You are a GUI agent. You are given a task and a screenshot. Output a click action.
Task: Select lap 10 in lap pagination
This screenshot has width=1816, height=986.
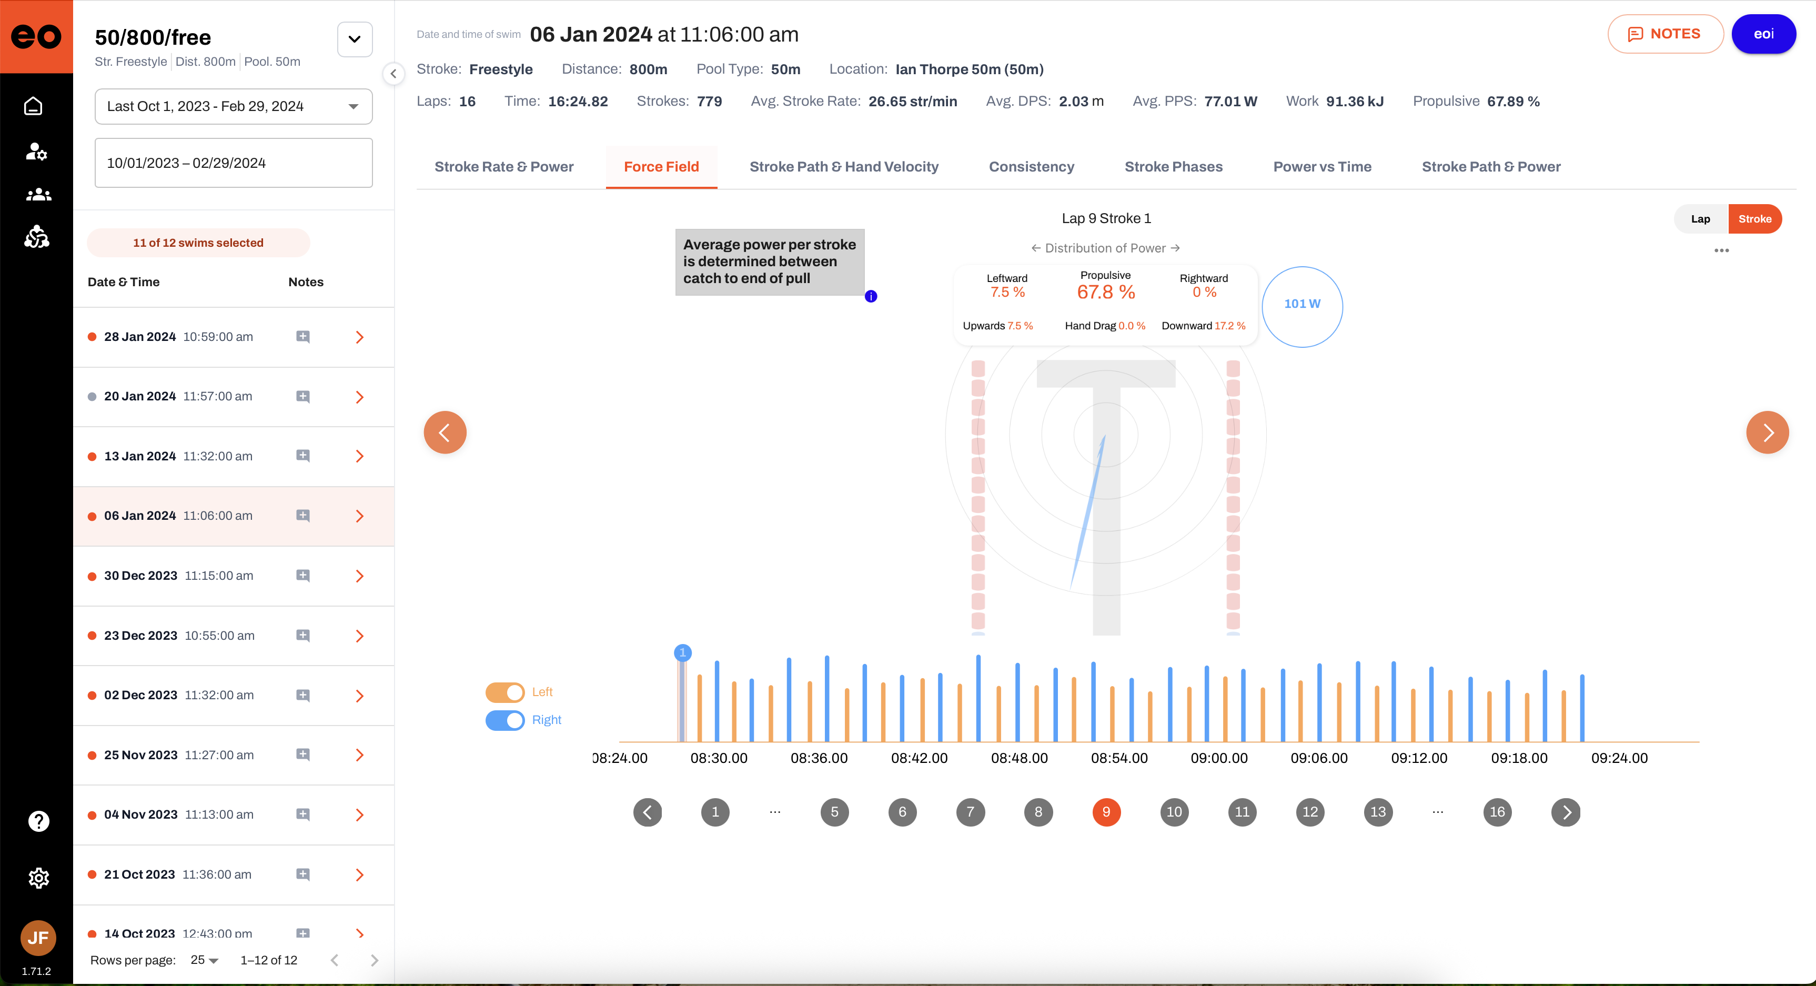coord(1174,812)
